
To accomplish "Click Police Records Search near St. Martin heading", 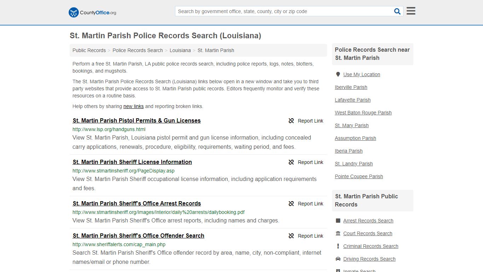I will tap(372, 54).
